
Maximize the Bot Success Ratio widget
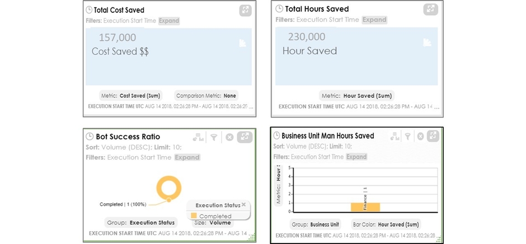(245, 137)
